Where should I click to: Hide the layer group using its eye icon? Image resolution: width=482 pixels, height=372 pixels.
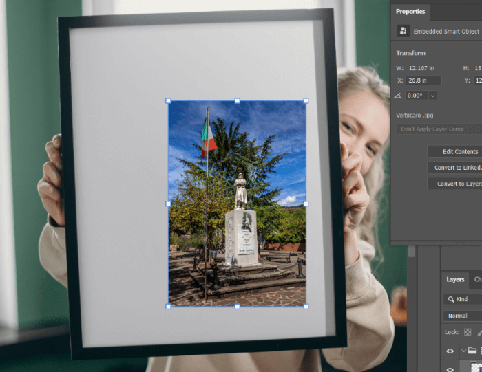pos(450,351)
